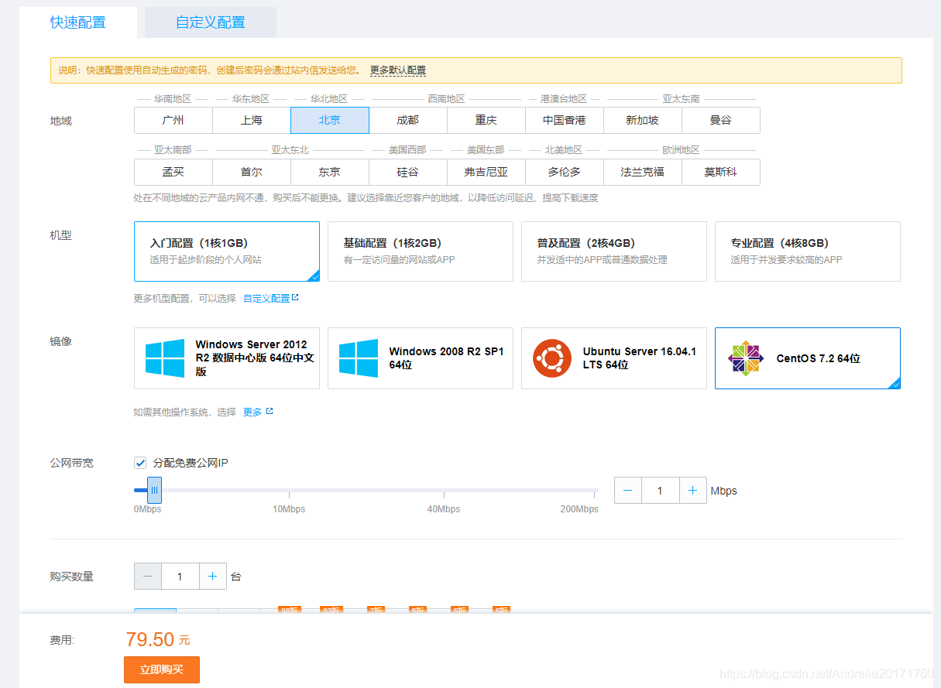Screen dimensions: 941x688
Task: Select image CentOS 7.2 64位
Action: coord(808,358)
